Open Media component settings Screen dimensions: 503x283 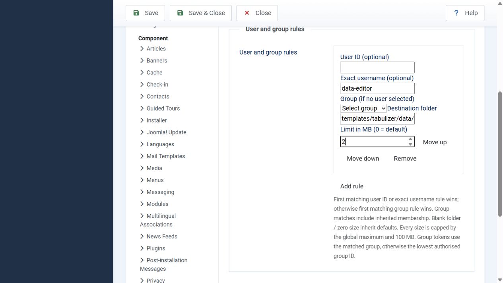pyautogui.click(x=154, y=168)
